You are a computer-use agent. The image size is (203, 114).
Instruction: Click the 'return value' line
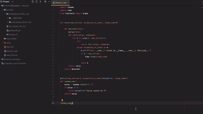click(70, 94)
